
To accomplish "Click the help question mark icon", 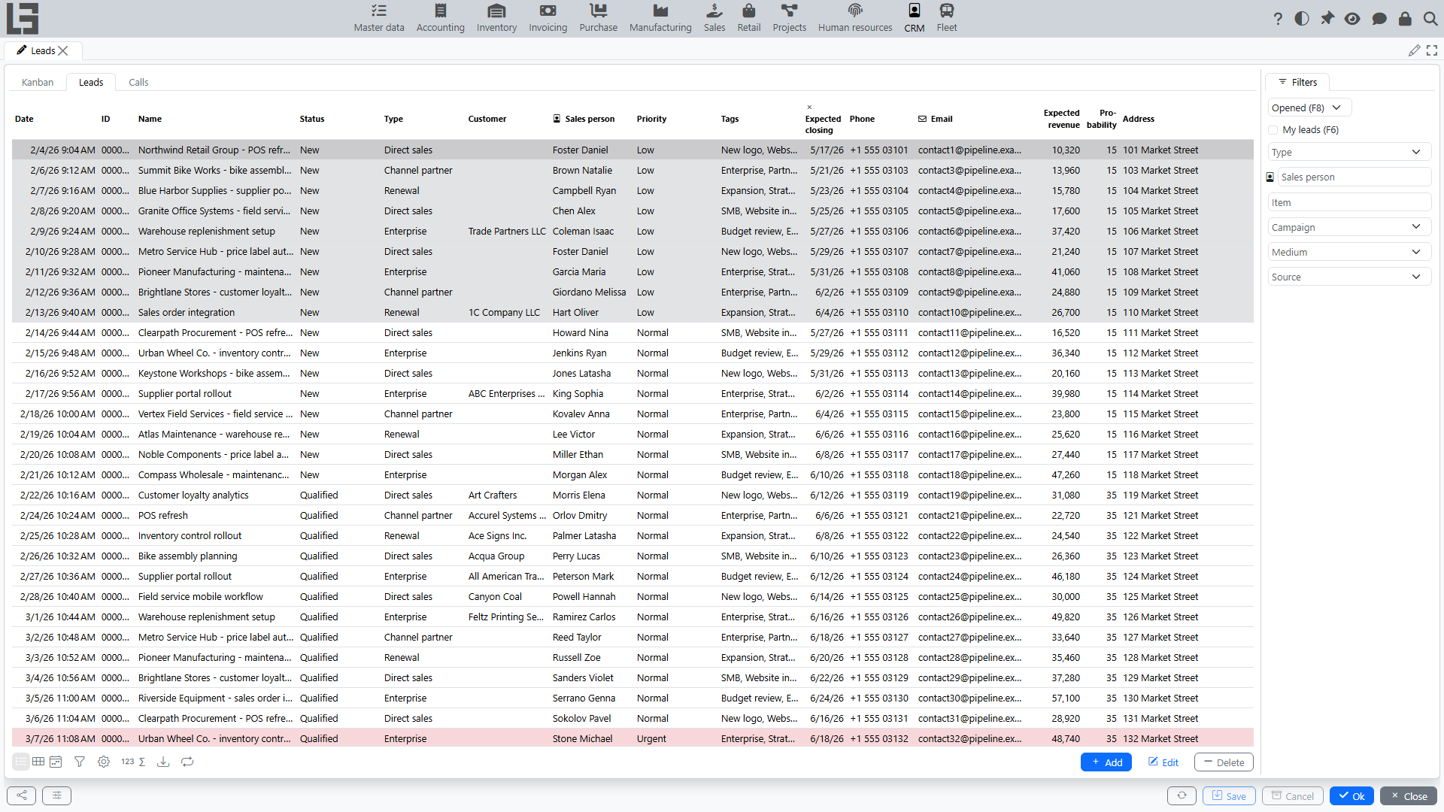I will (1278, 19).
